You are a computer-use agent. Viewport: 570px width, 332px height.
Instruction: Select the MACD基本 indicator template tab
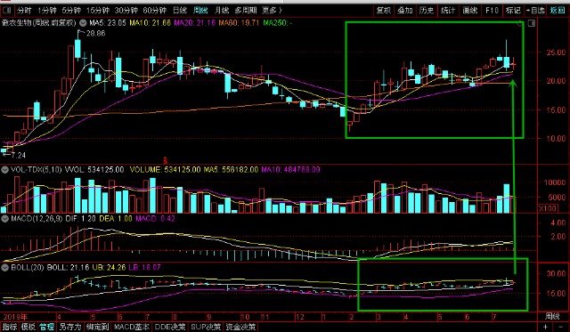(x=131, y=327)
